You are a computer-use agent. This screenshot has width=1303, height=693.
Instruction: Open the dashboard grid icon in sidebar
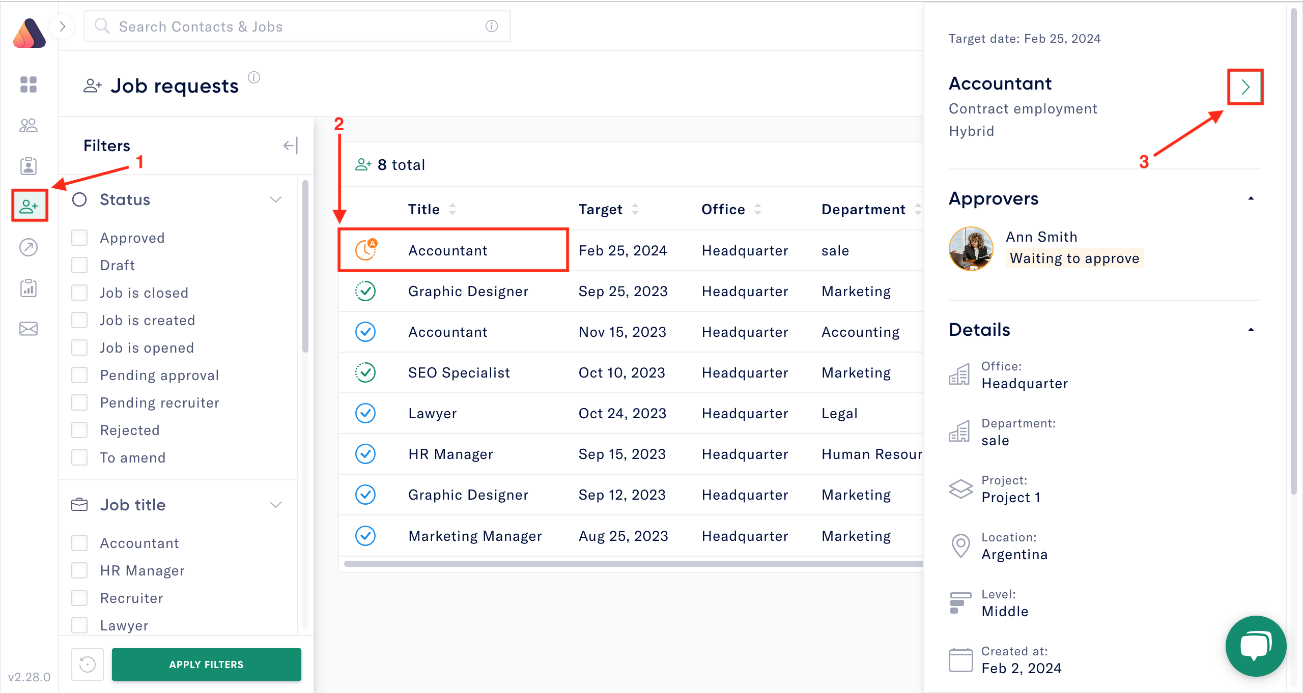tap(29, 85)
